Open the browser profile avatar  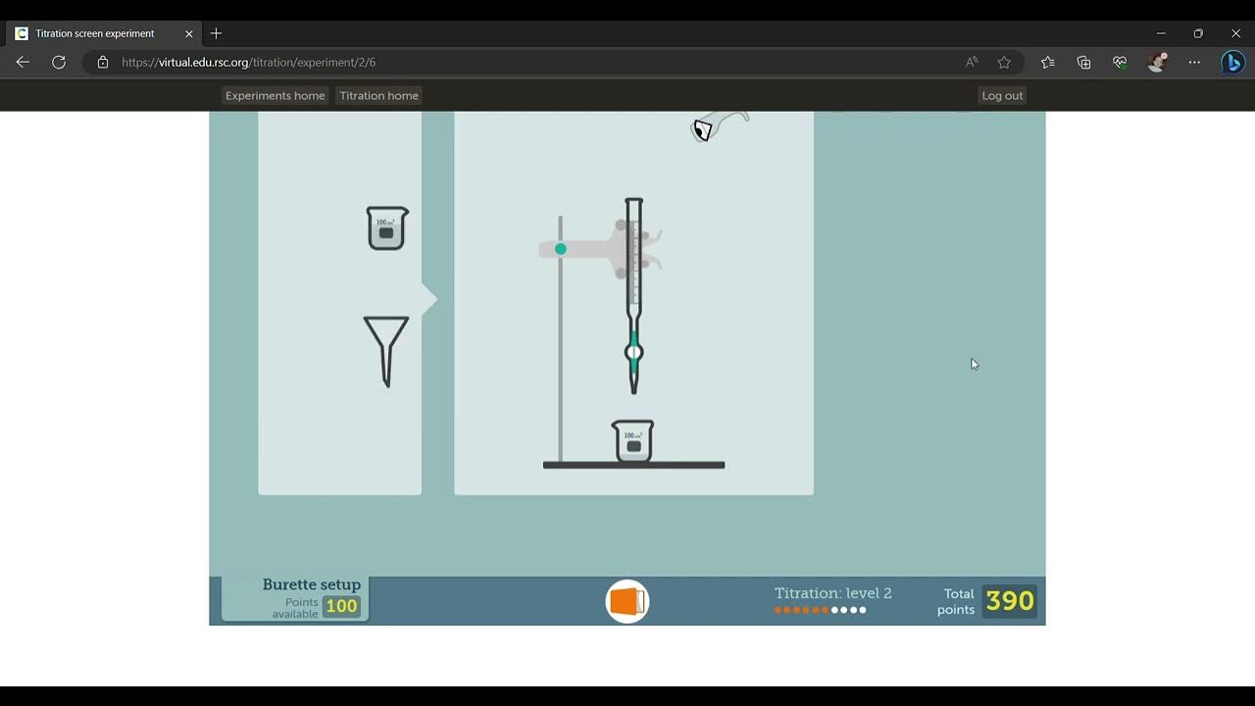coord(1157,62)
